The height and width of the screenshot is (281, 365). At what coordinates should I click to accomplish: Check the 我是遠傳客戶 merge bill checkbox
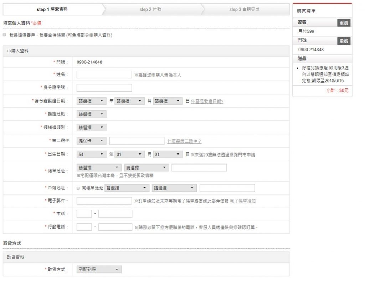pos(4,35)
